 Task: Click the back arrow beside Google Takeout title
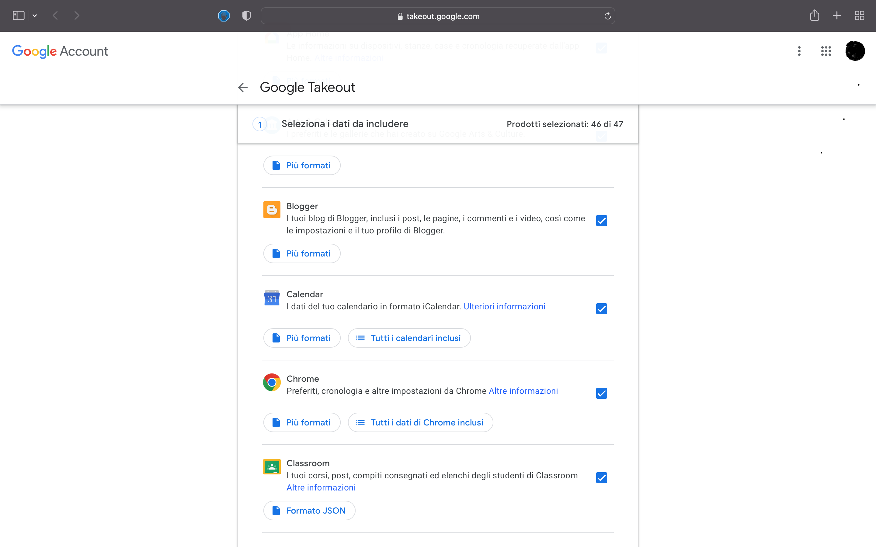[x=242, y=87]
